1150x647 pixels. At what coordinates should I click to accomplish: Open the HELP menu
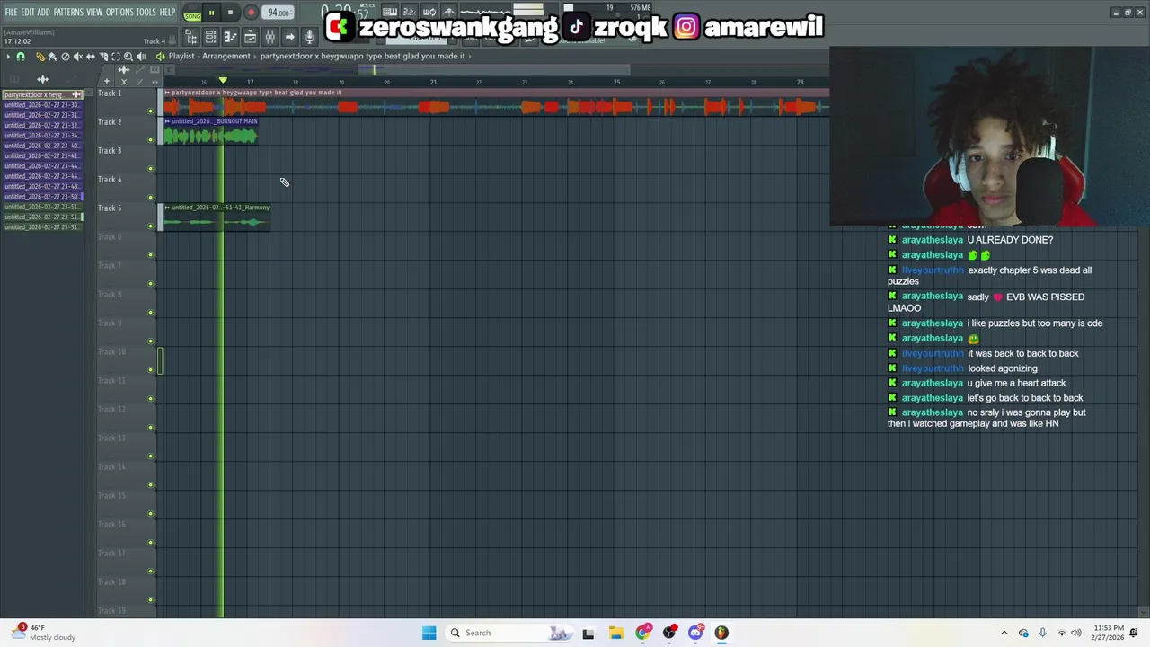pos(168,12)
